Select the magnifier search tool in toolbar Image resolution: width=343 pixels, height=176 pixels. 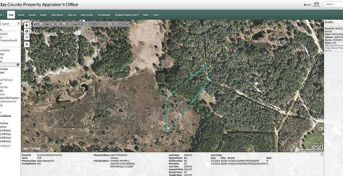click(98, 24)
